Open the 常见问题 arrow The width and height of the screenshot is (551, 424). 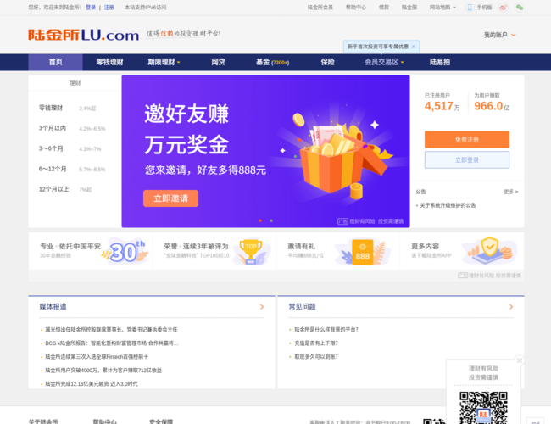(x=511, y=307)
